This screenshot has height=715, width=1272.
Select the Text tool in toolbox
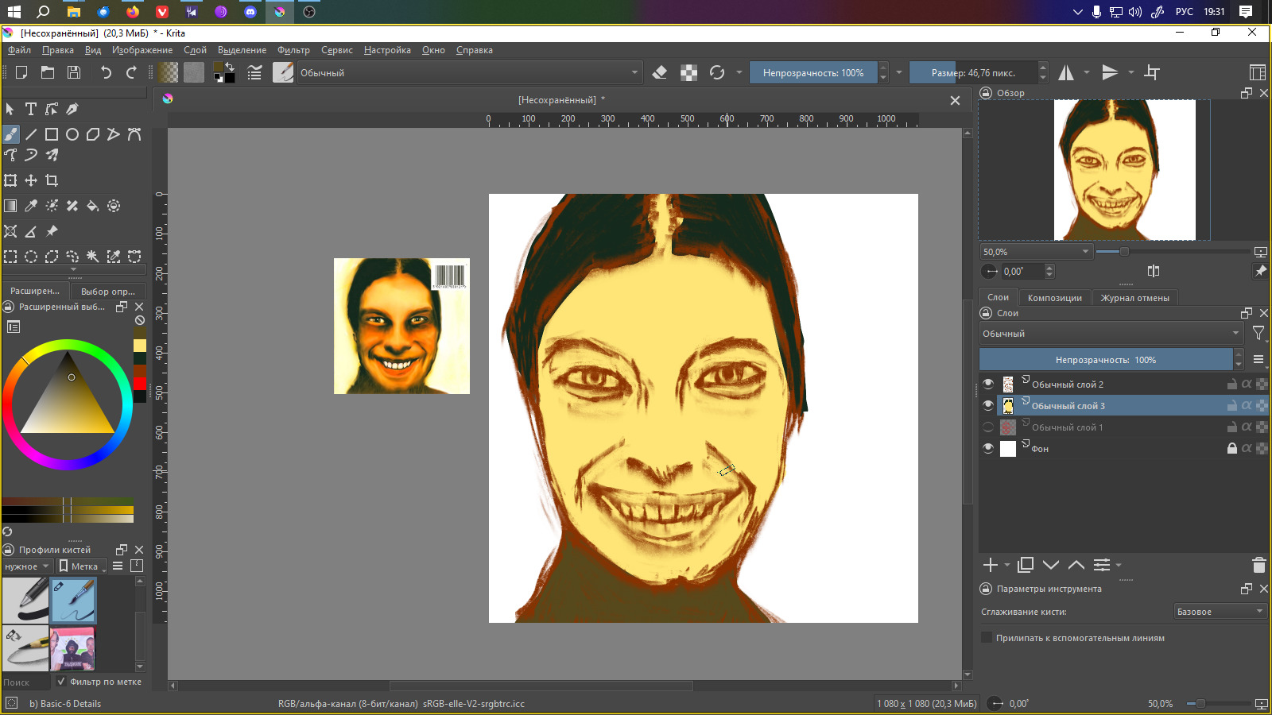click(31, 109)
